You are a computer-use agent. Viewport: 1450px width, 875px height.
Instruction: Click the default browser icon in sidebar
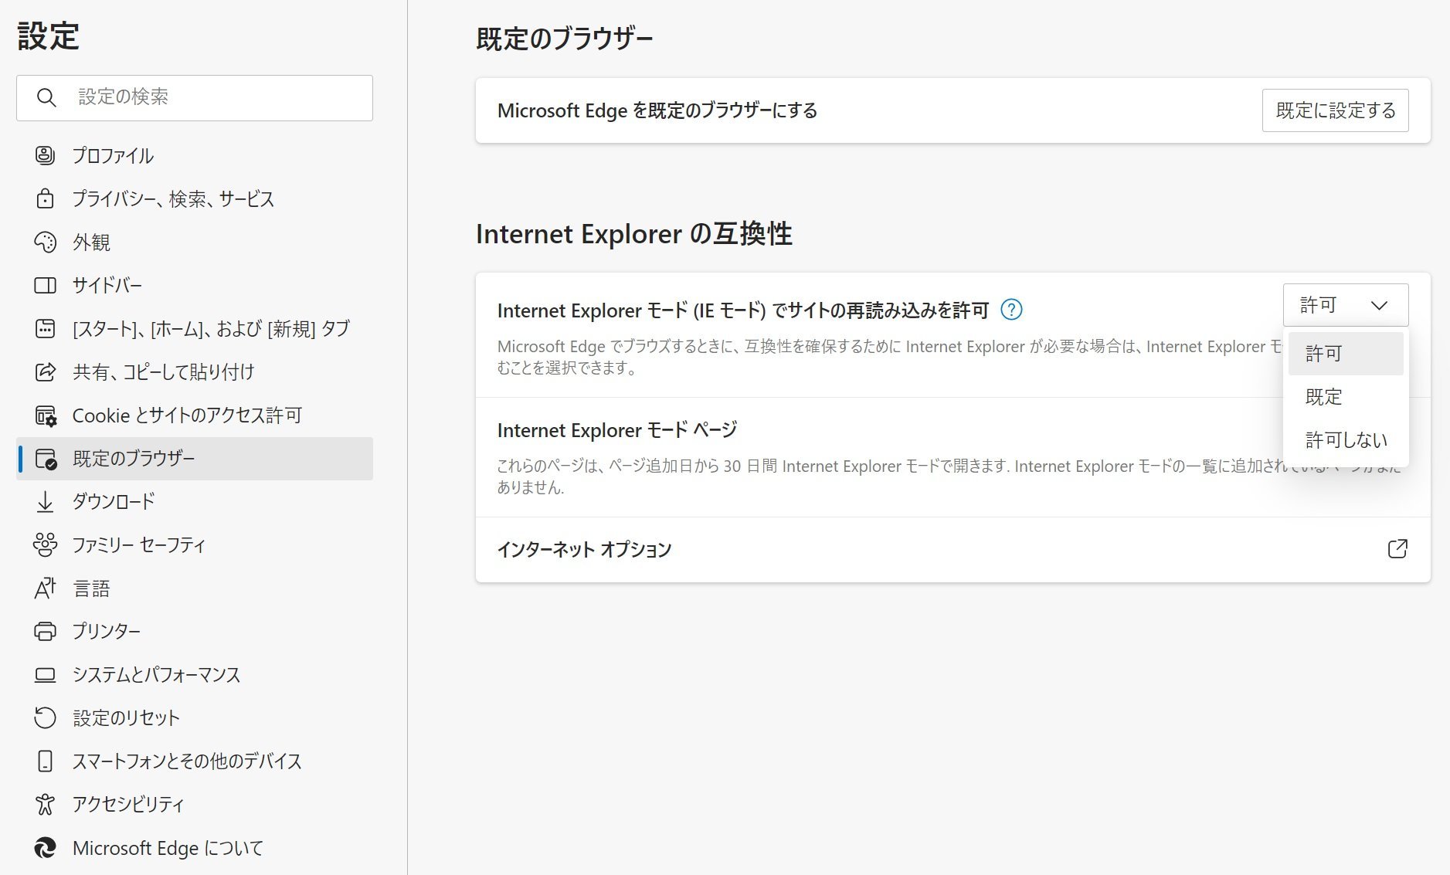[46, 459]
